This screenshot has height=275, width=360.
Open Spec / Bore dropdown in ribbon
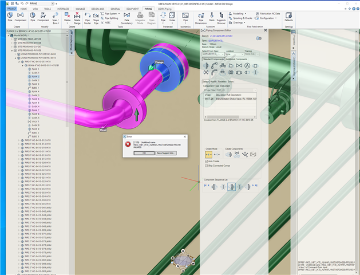[56, 18]
